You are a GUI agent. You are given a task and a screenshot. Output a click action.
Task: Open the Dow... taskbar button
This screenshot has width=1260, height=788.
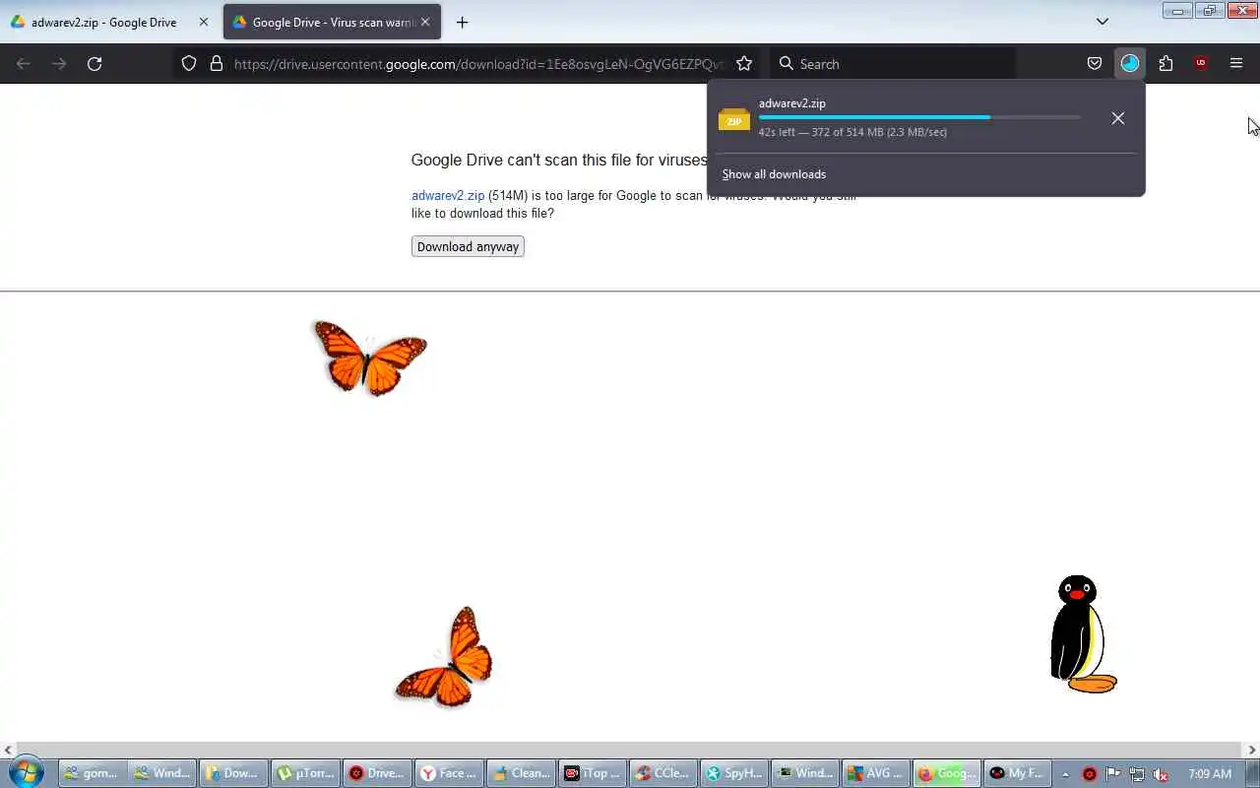[x=233, y=773]
